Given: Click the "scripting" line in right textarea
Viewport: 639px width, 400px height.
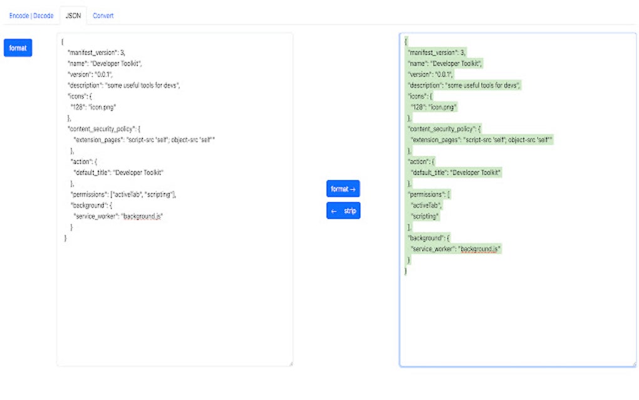Looking at the screenshot, I should tap(425, 216).
